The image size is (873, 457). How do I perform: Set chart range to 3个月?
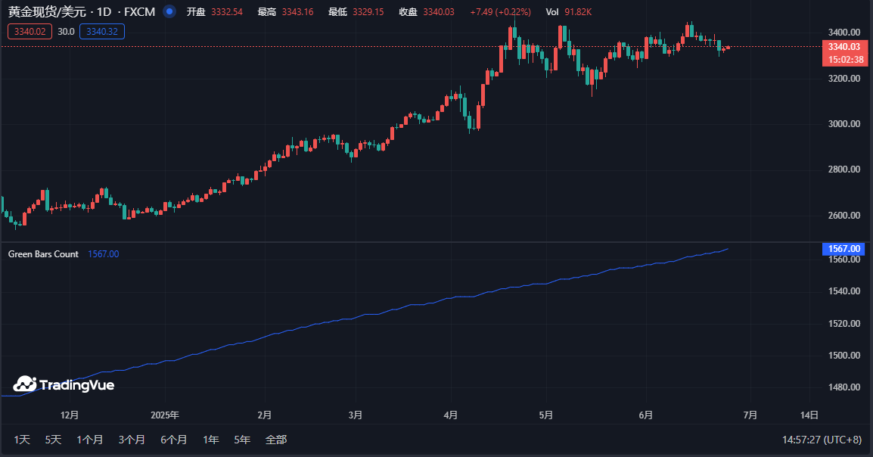click(x=132, y=440)
